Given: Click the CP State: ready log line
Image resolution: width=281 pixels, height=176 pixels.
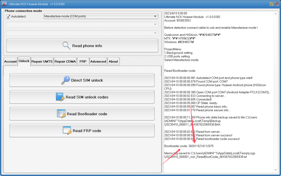Looking at the screenshot, I should pos(191,103).
